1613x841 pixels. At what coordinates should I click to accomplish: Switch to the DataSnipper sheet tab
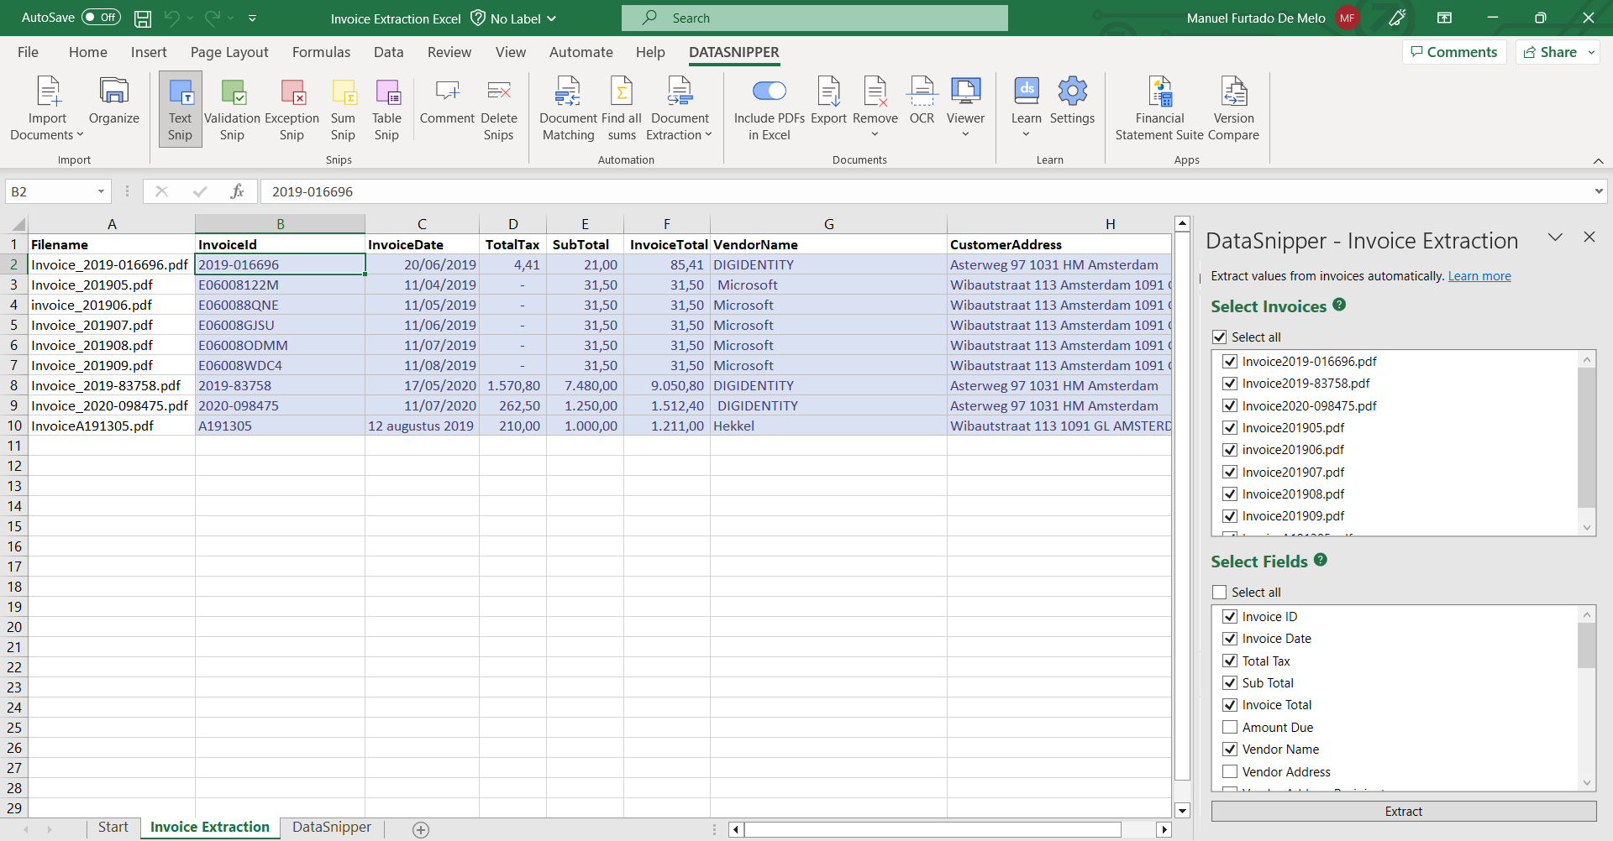point(331,828)
